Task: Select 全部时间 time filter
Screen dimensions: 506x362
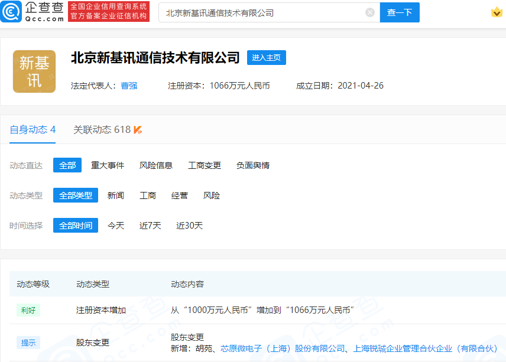Action: pos(76,226)
